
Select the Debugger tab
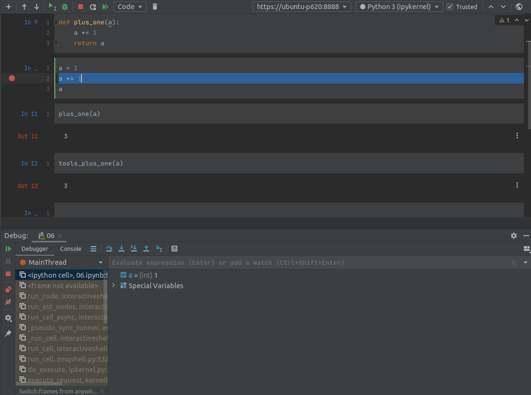(x=34, y=249)
